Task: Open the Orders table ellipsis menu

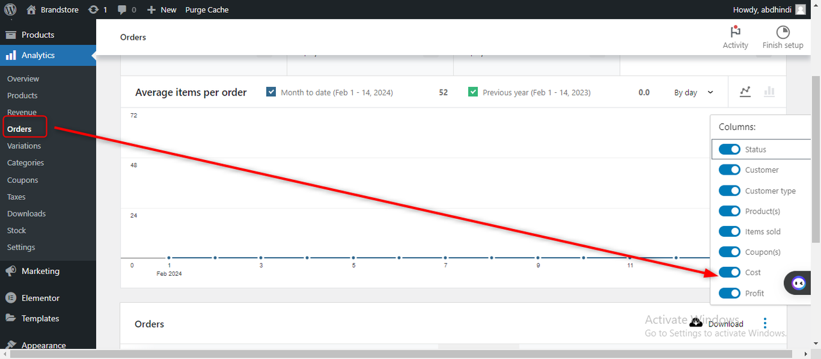Action: click(765, 323)
